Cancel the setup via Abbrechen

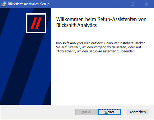pyautogui.click(x=138, y=112)
